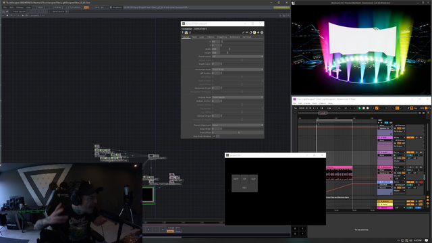Image resolution: width=432 pixels, height=243 pixels.
Task: Open Ext. In dropdown on 3 Audio track
Action: coord(399,153)
